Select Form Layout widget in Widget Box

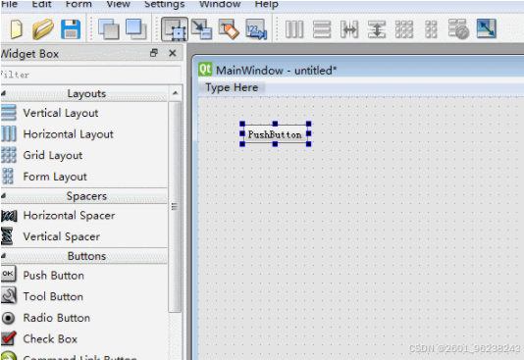(83, 177)
